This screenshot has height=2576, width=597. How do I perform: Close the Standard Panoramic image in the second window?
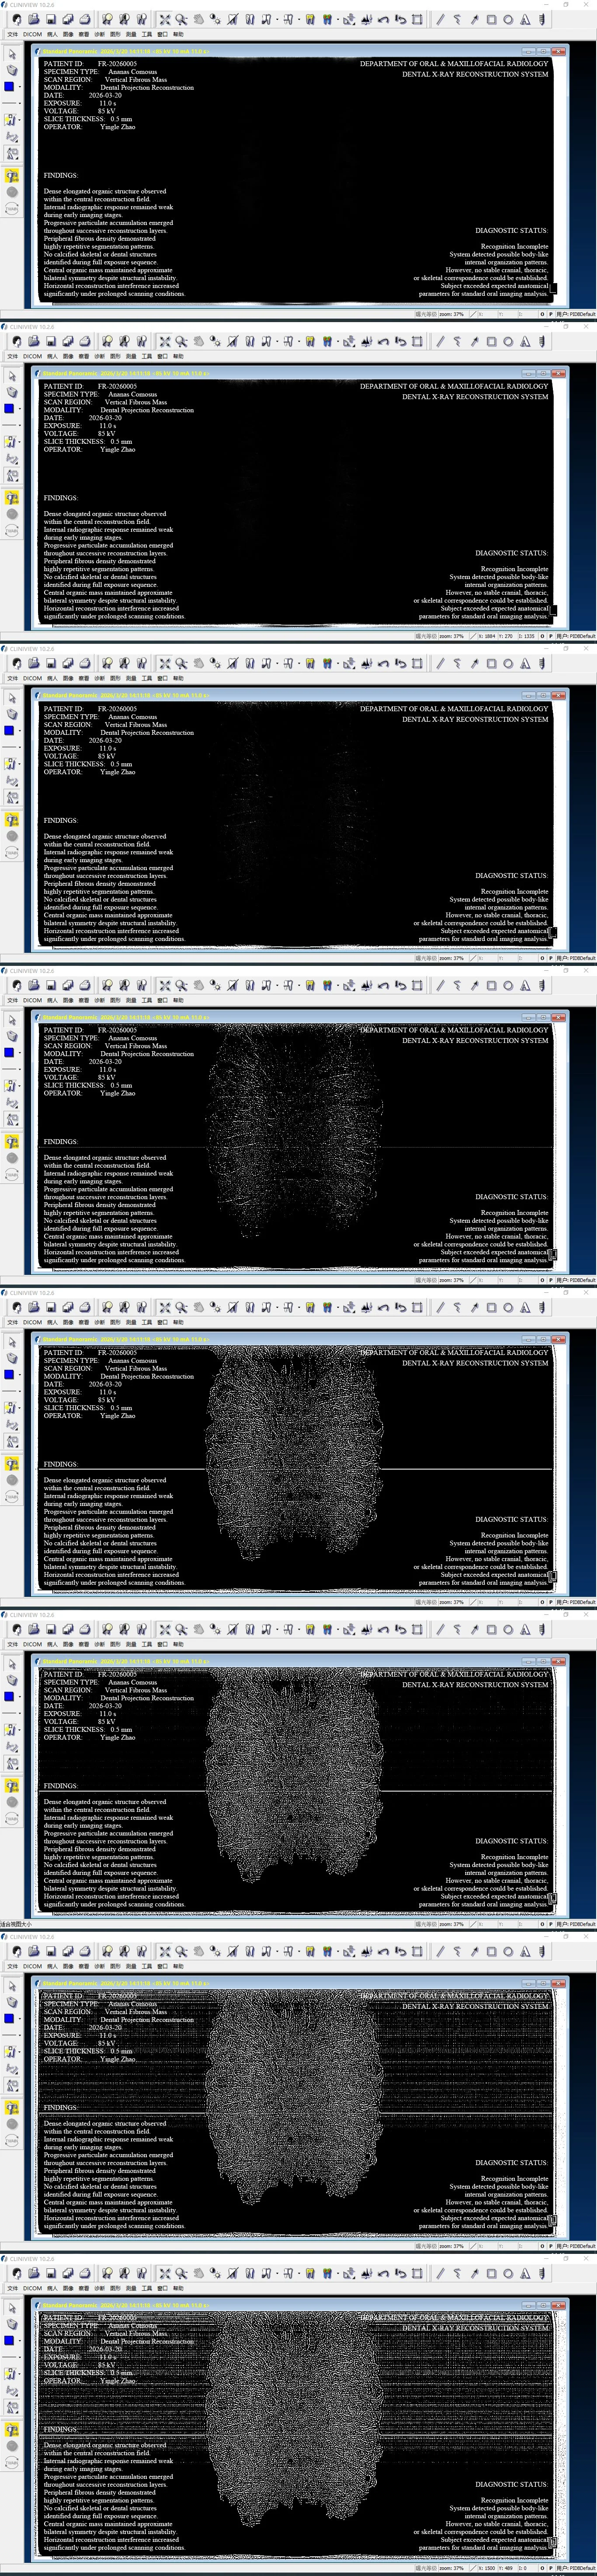558,373
